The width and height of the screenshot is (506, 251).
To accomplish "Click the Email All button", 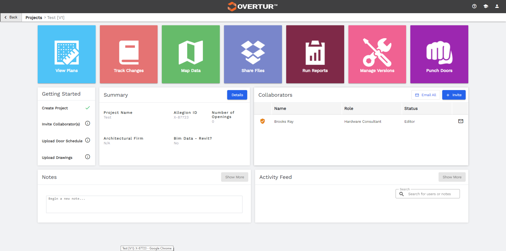I will [426, 95].
